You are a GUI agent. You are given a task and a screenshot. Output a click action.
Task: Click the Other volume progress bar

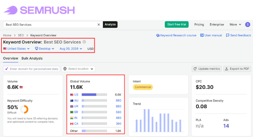[94, 131]
